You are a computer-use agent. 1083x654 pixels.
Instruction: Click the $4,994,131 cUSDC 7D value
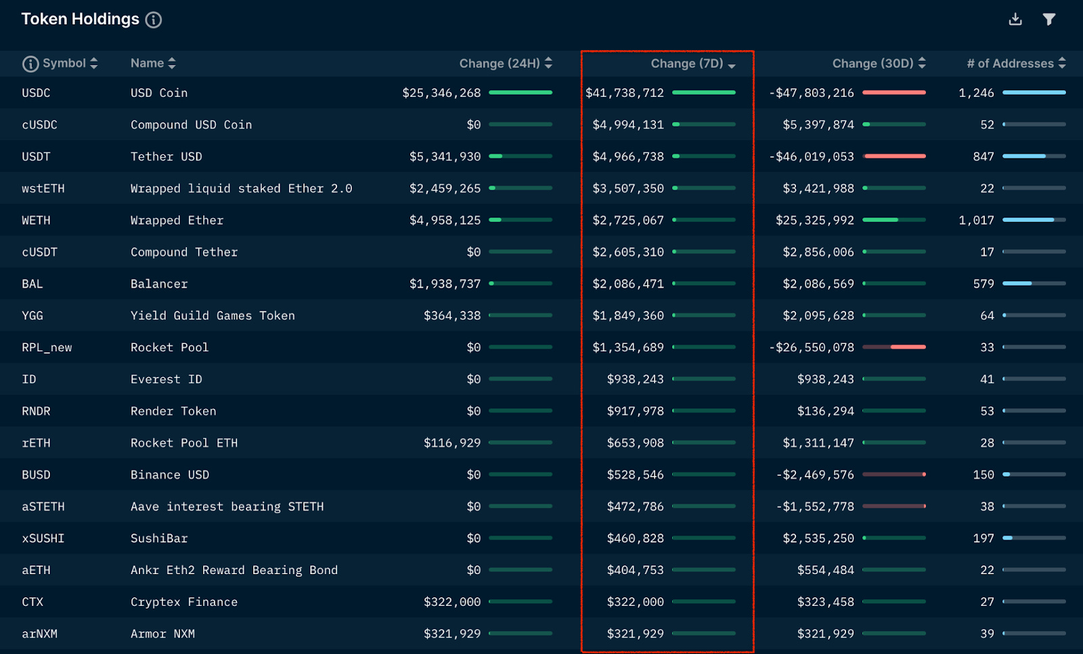628,125
